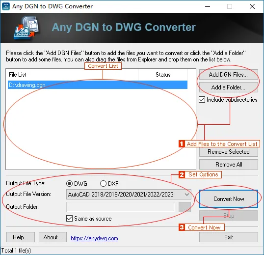Open the https://anydwg.com link

coord(94,238)
